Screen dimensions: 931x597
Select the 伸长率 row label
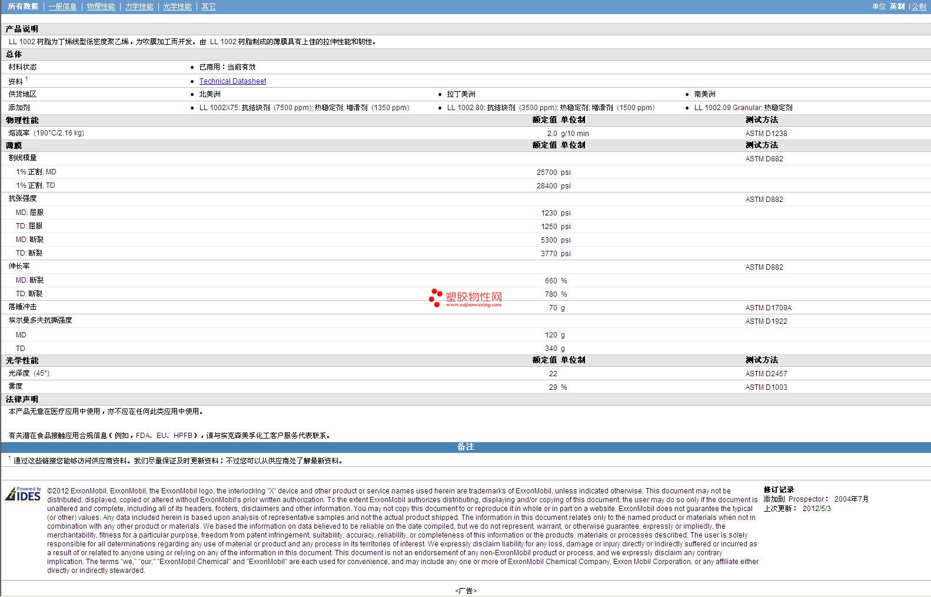[19, 266]
